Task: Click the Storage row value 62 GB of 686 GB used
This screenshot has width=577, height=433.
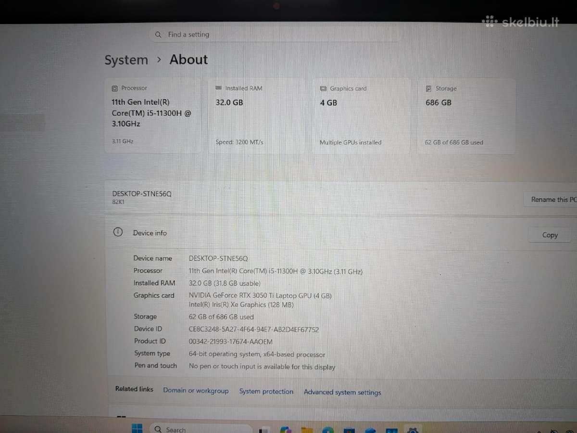Action: [x=221, y=317]
